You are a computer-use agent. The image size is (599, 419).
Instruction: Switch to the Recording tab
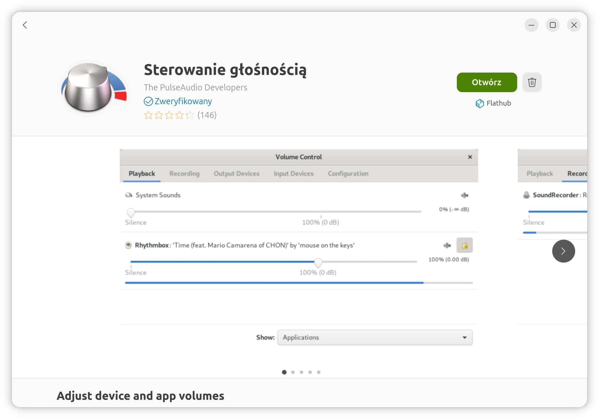point(184,173)
